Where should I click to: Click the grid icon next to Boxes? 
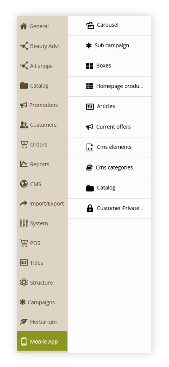[89, 66]
